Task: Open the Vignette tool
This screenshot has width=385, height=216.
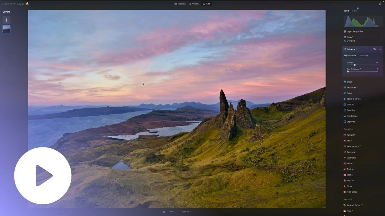Action: pos(349,122)
